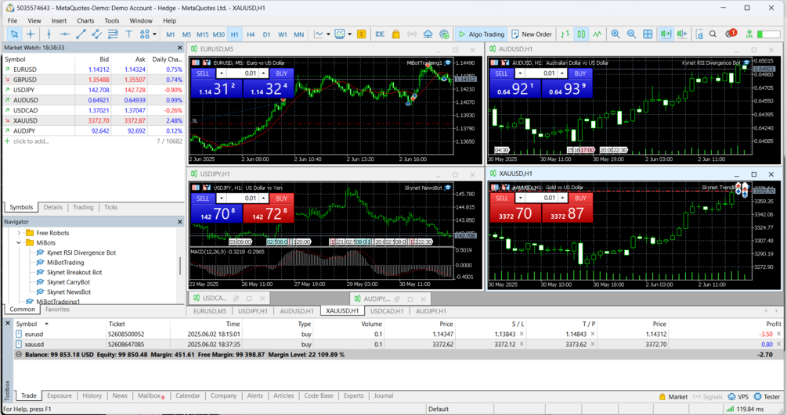Choose the text label tool

[128, 34]
